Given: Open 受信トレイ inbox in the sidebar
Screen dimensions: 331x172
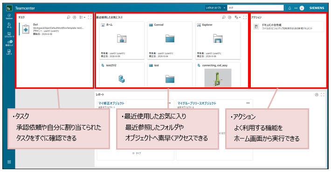Looking at the screenshot, I should point(9,43).
